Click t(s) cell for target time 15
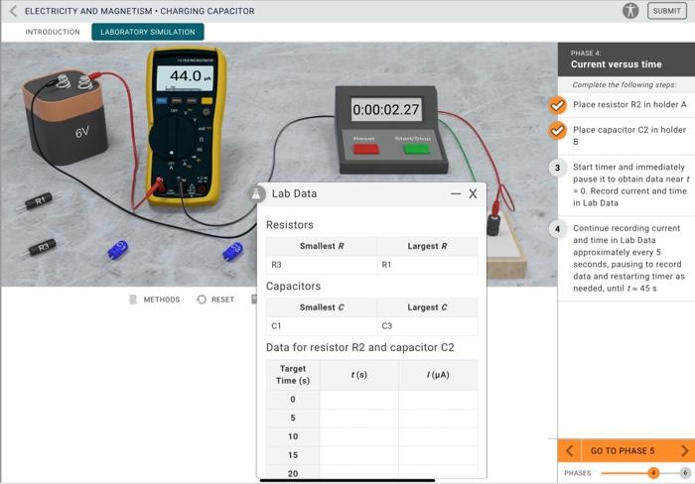Viewport: 695px width, 484px height. coord(359,455)
